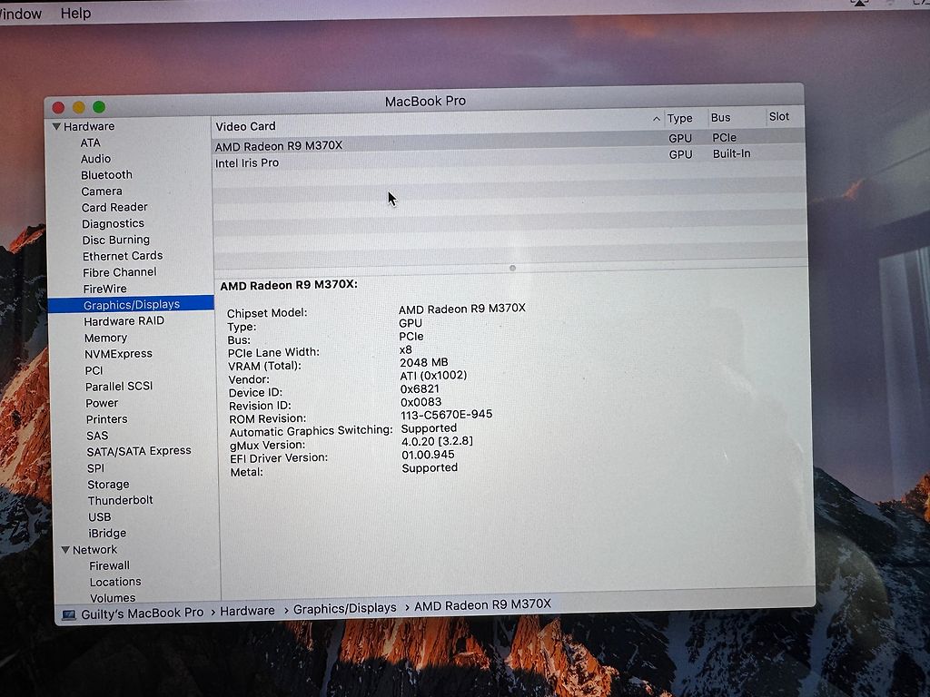Select iBridge item

pos(107,534)
